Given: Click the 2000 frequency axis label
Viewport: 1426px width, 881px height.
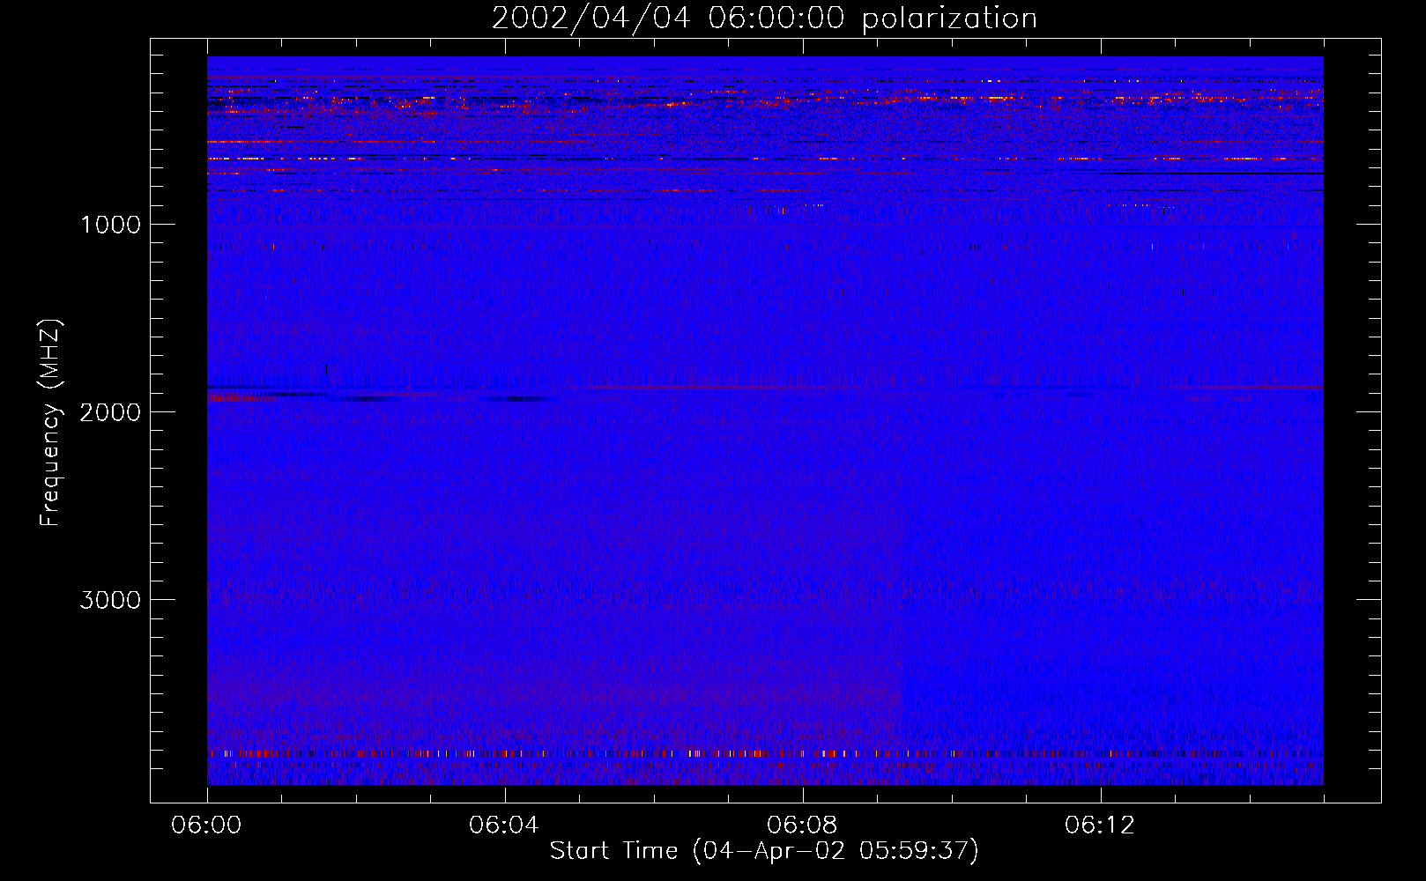Looking at the screenshot, I should click(110, 412).
